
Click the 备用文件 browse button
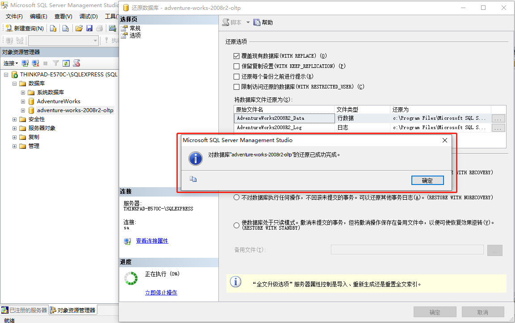(494, 250)
